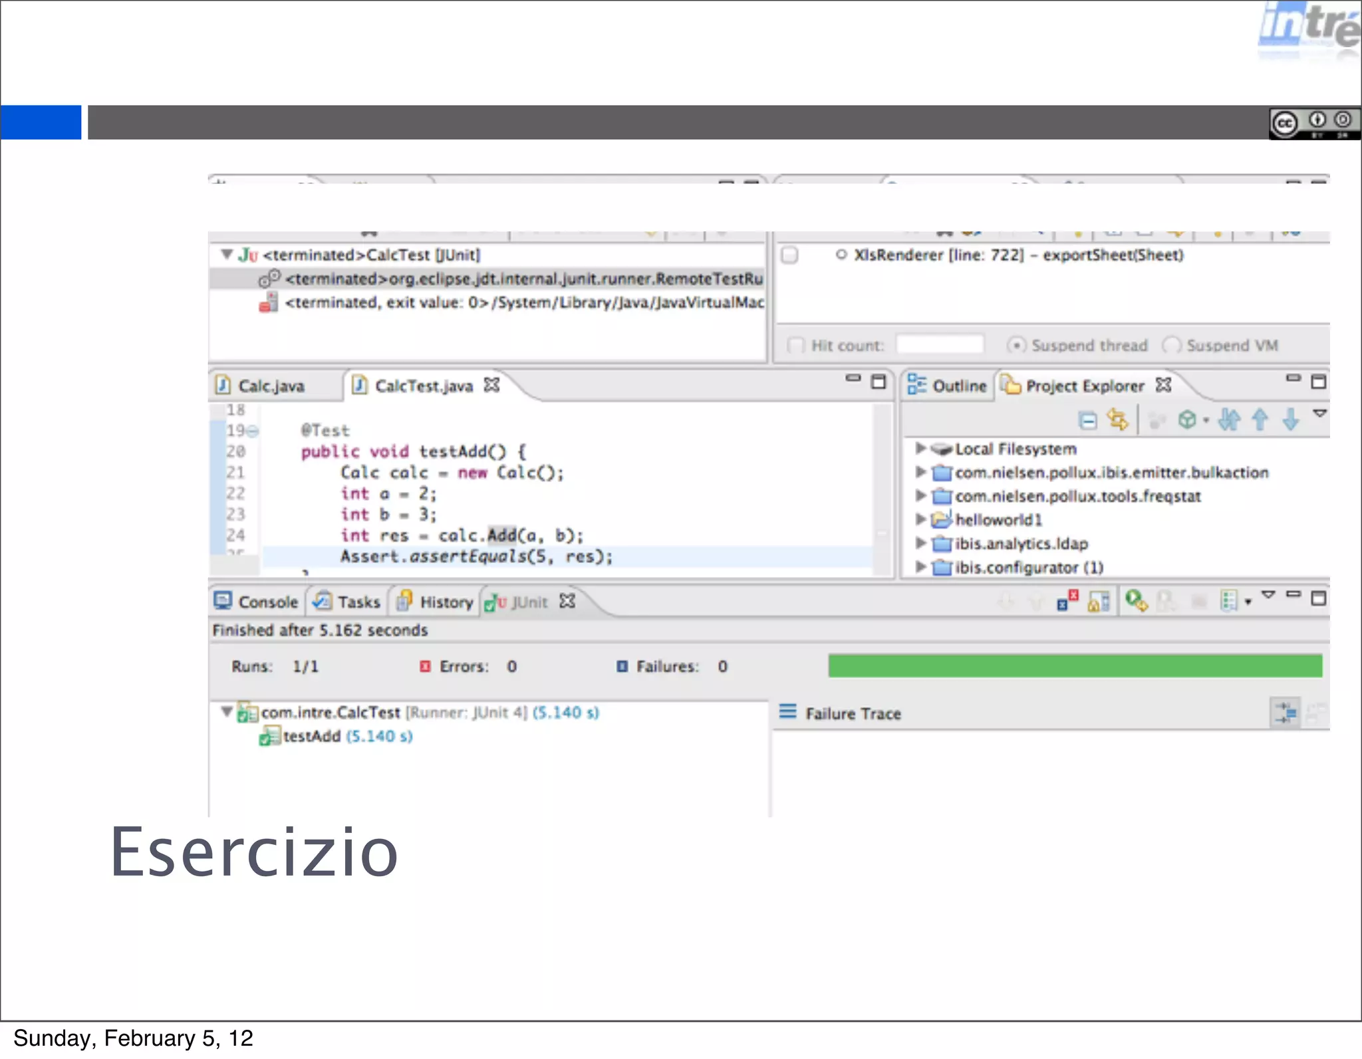Click Rerun Test green play icon
This screenshot has height=1059, width=1362.
click(x=1137, y=601)
